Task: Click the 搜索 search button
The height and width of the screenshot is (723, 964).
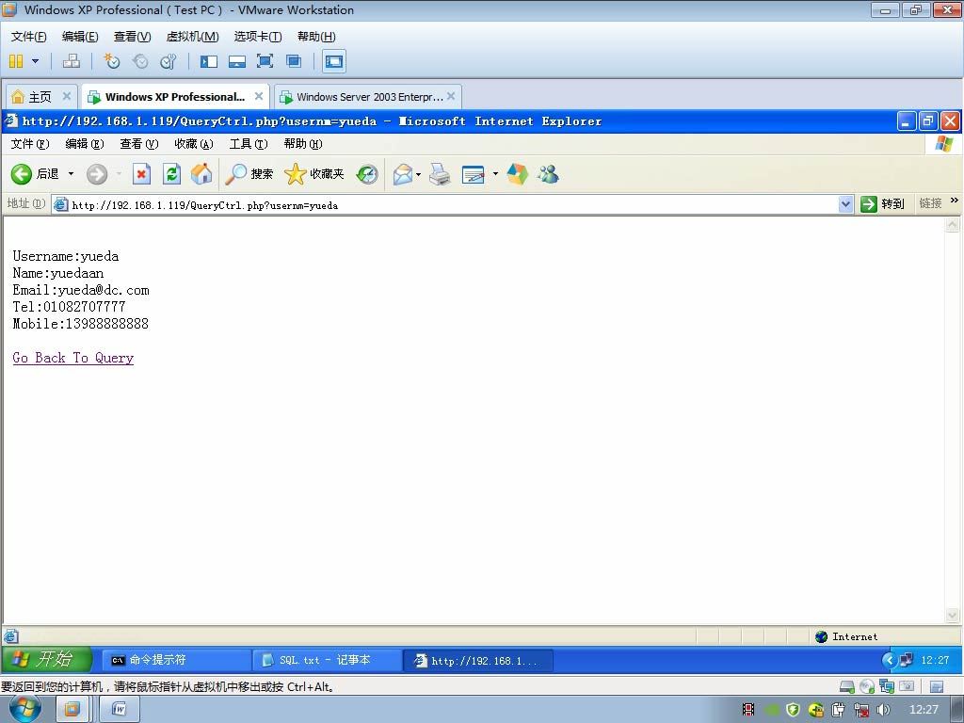Action: [x=249, y=174]
